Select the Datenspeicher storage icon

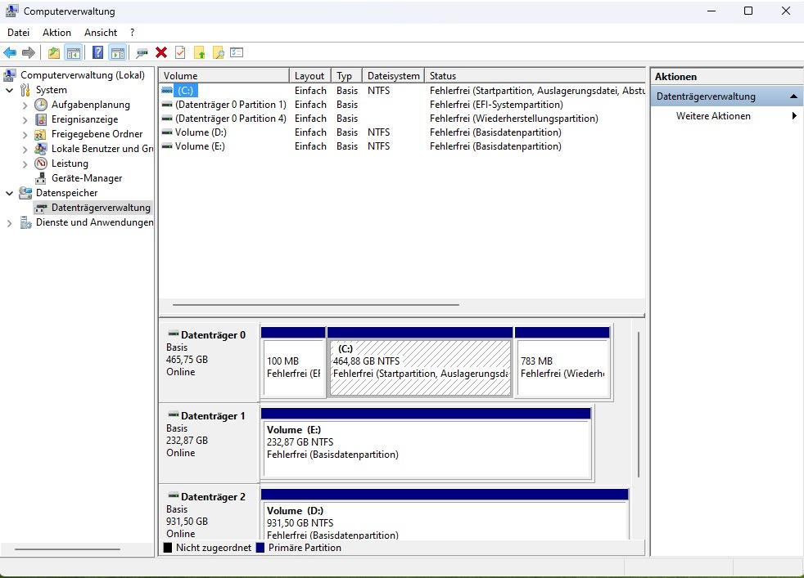(x=25, y=193)
